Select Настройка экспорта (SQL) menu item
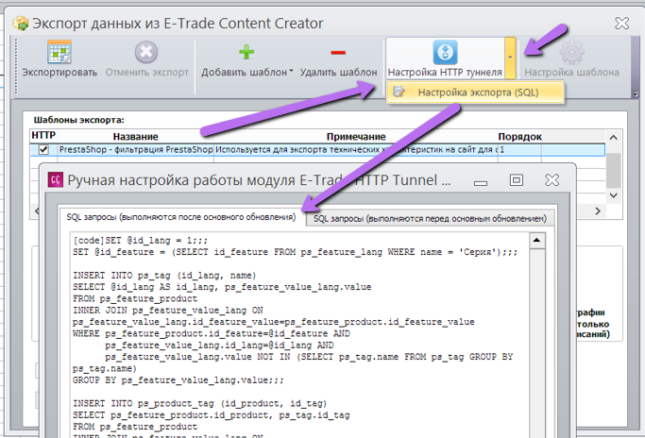The height and width of the screenshot is (438, 645). (x=476, y=93)
